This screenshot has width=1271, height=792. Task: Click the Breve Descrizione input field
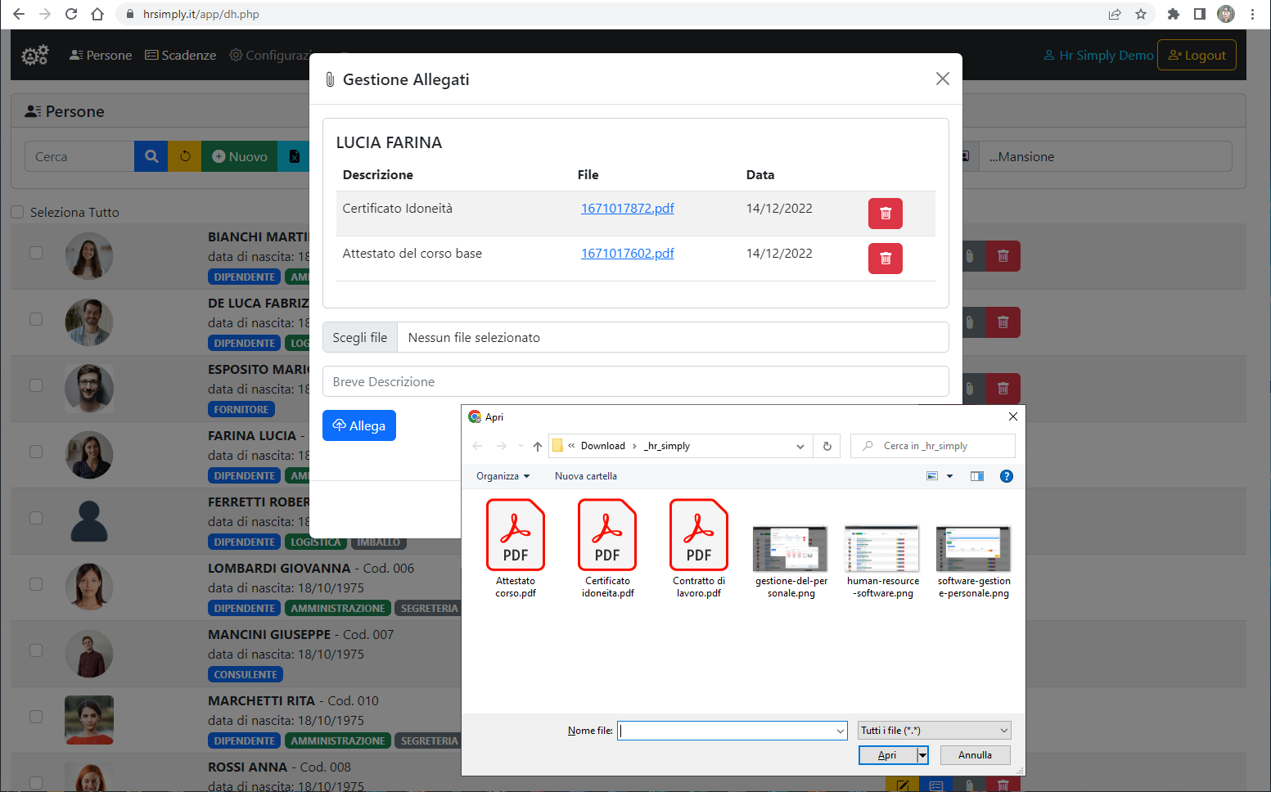point(636,381)
